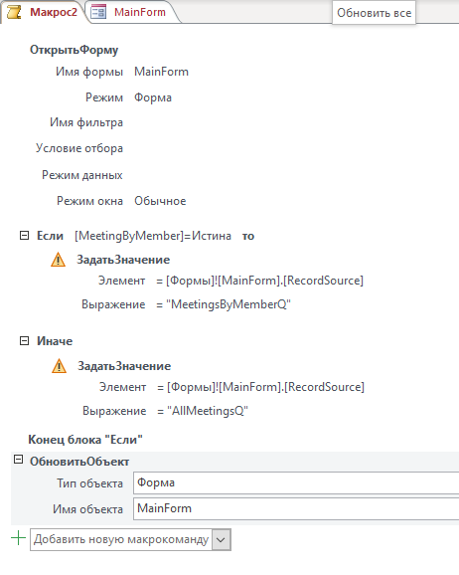This screenshot has height=575, width=459.
Task: Click the Макрос2 scroll icon in tab
Action: point(14,12)
